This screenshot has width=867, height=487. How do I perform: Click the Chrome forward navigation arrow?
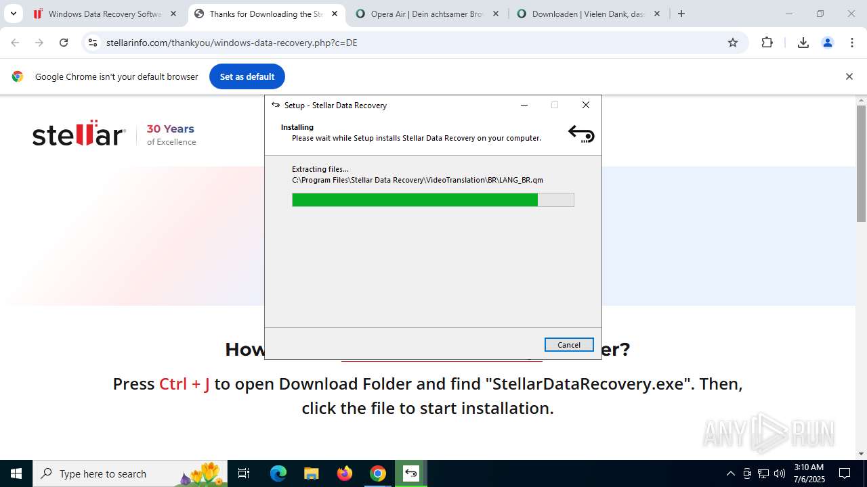coord(39,43)
